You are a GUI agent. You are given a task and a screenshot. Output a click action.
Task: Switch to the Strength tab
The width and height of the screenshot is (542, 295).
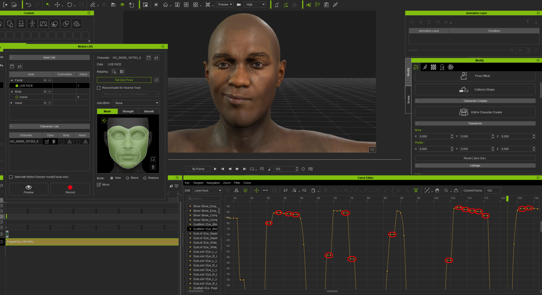(x=128, y=111)
